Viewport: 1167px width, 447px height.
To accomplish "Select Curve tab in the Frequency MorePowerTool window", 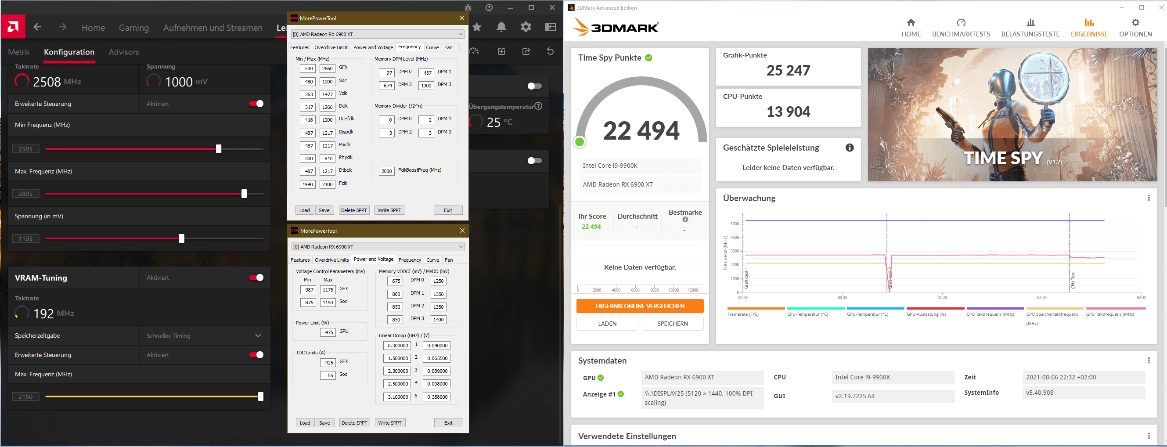I will (x=432, y=47).
